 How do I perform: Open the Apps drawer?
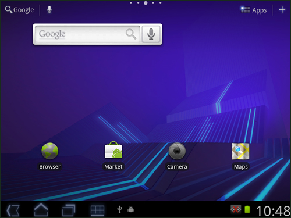253,10
